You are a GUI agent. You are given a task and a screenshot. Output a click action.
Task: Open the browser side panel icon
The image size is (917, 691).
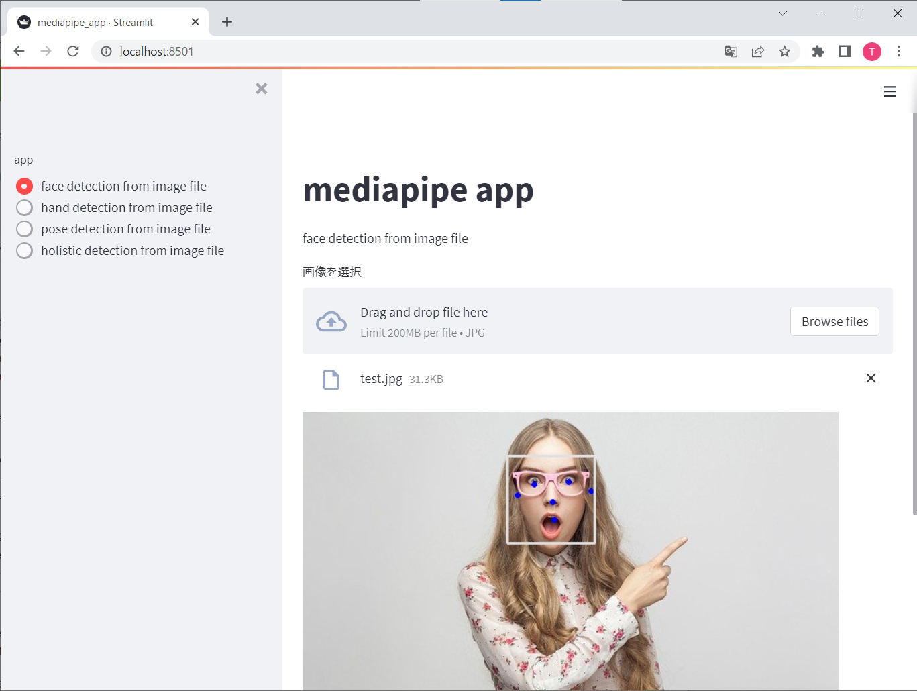pos(845,51)
